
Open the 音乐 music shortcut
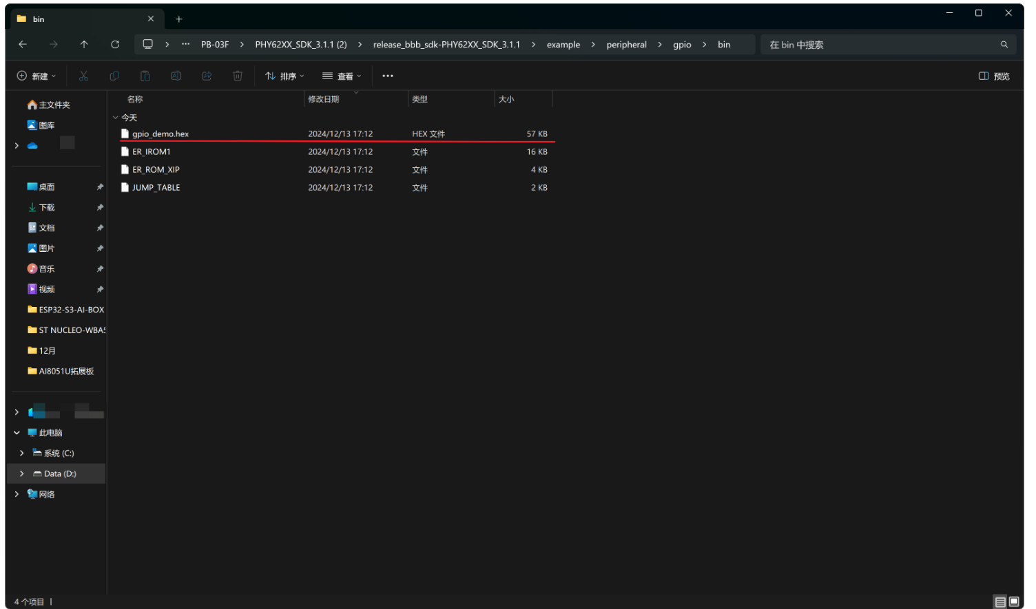click(41, 268)
